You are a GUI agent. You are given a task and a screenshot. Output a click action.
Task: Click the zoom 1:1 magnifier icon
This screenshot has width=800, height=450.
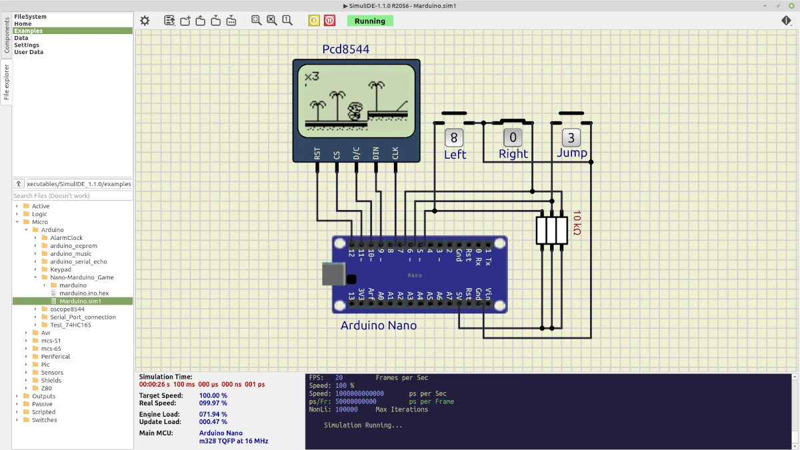click(287, 21)
